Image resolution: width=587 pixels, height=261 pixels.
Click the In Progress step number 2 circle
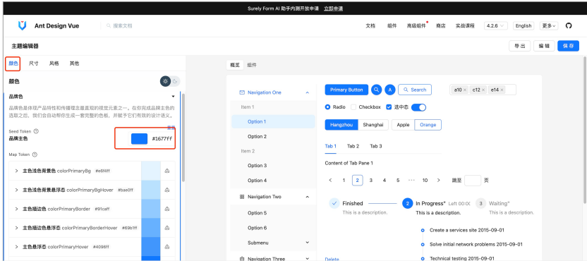click(407, 203)
